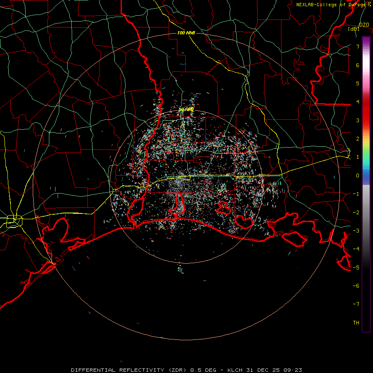The width and height of the screenshot is (373, 373).
Task: Pick the gray band of the color bar
Action: 366,214
